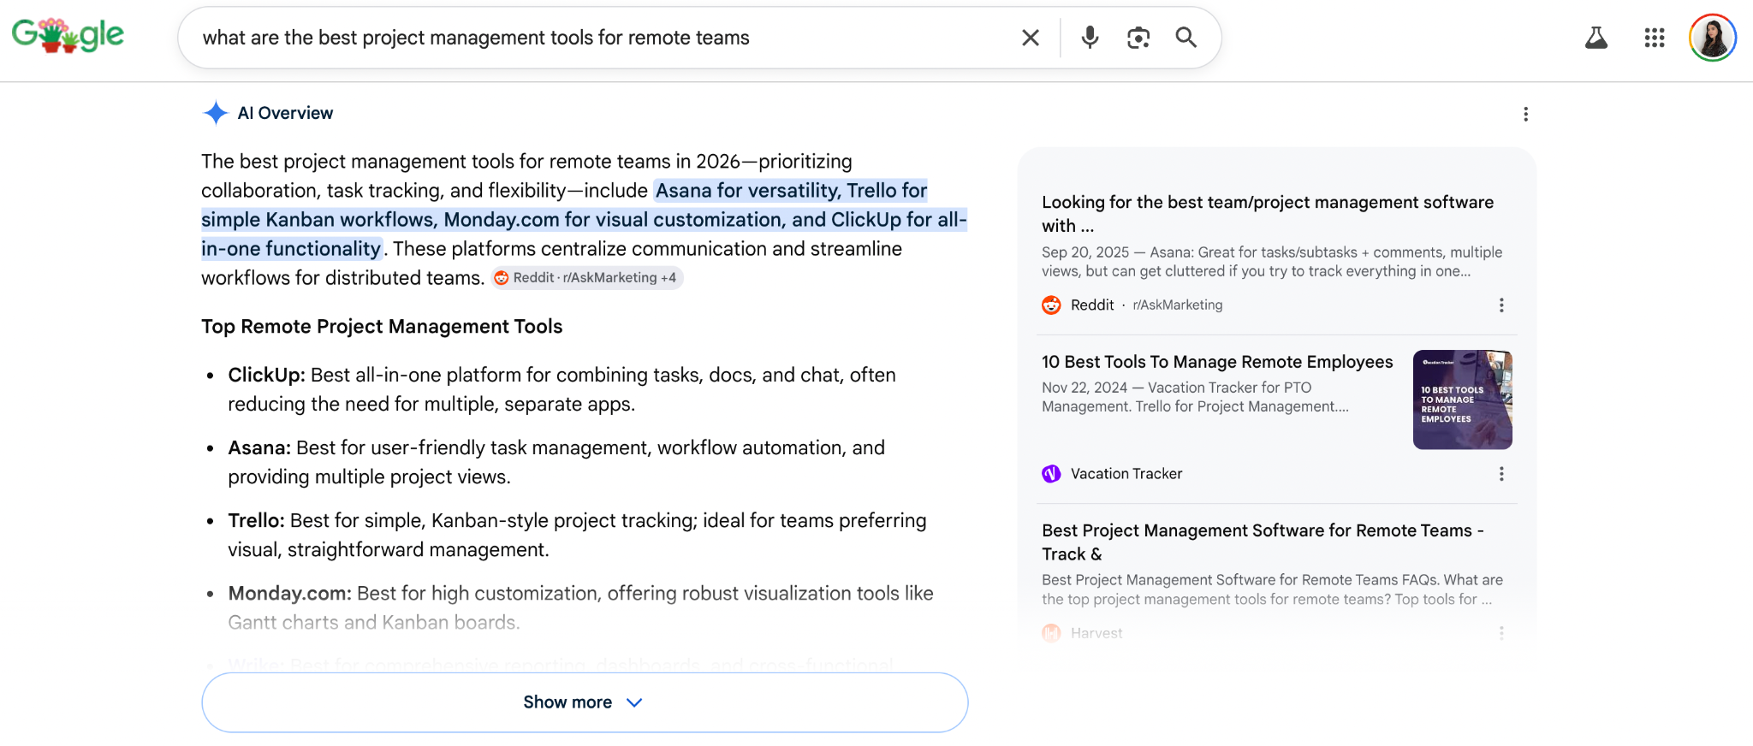Image resolution: width=1753 pixels, height=746 pixels.
Task: Click the 'ClickUp:' bullet label
Action: coord(266,376)
